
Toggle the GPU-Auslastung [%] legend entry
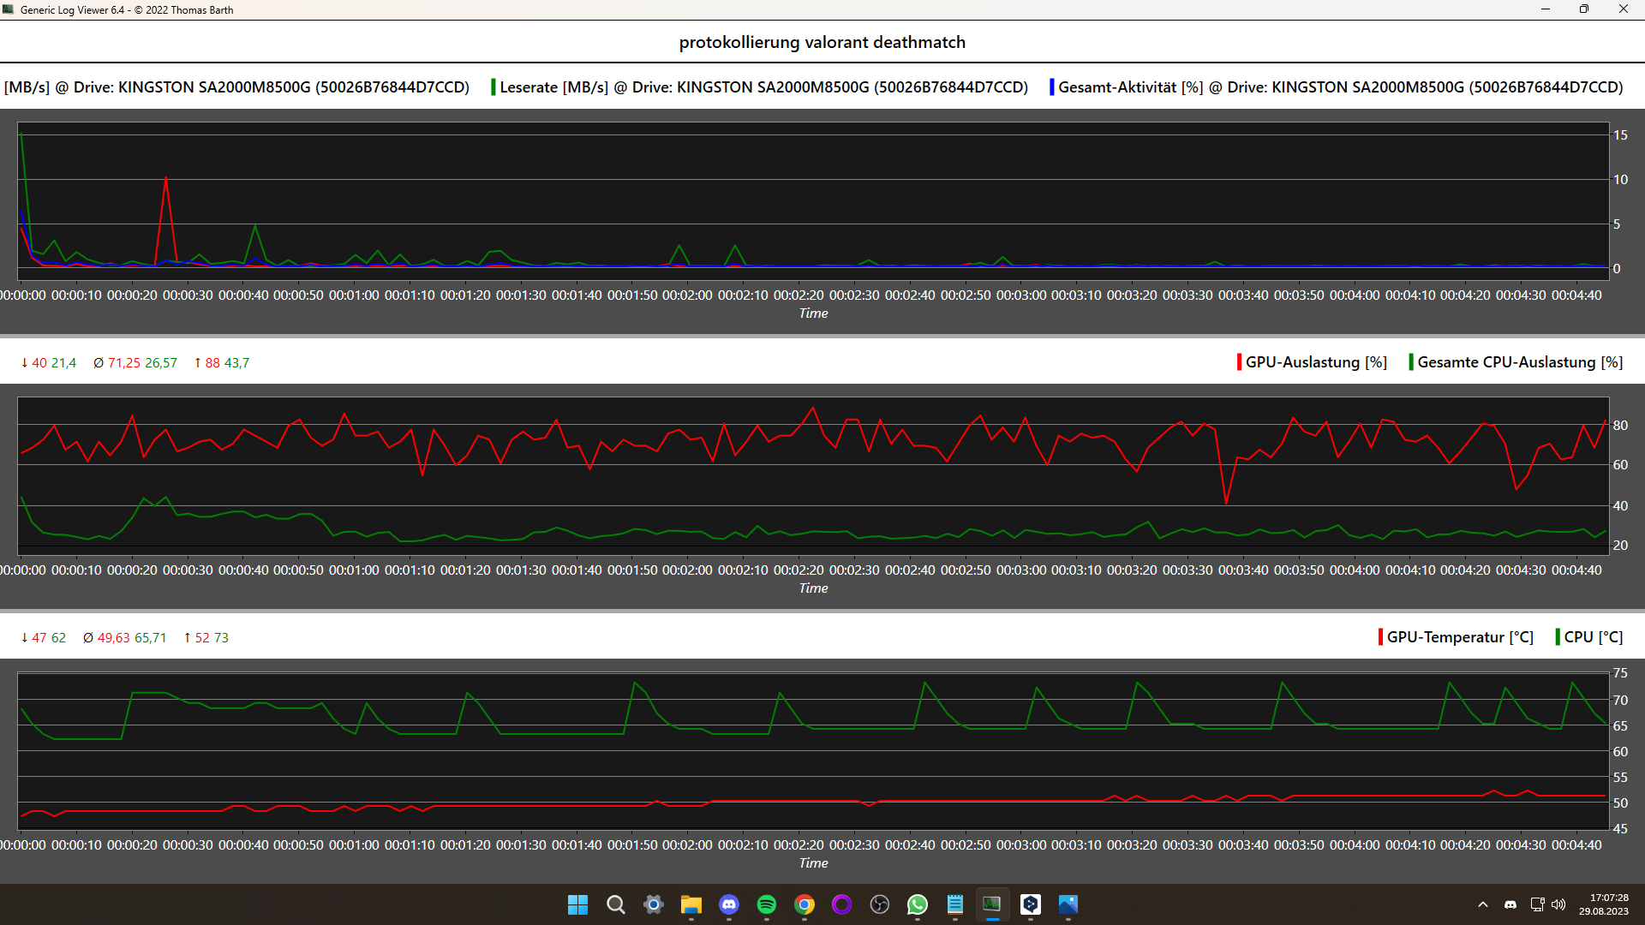[1315, 362]
